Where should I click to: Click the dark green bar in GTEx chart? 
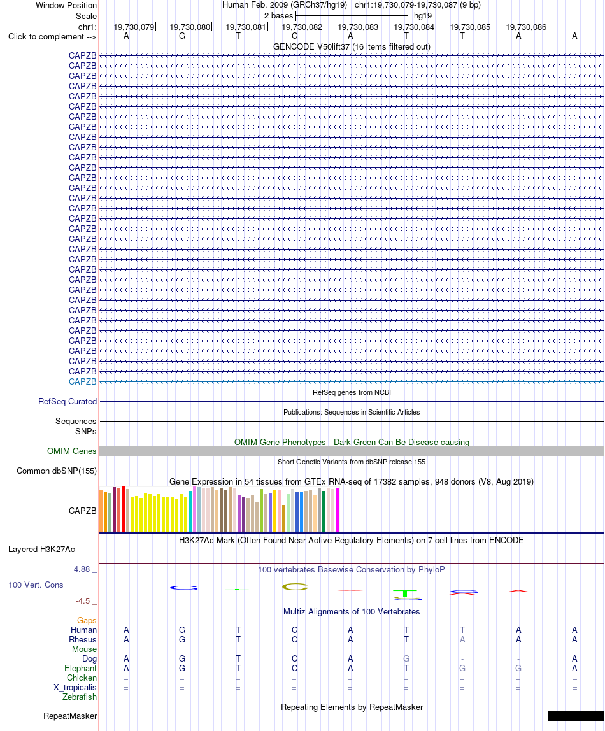(324, 511)
